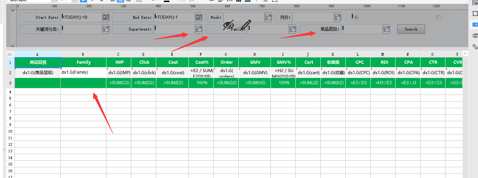
Task: Select row header 3
Action: [10, 83]
